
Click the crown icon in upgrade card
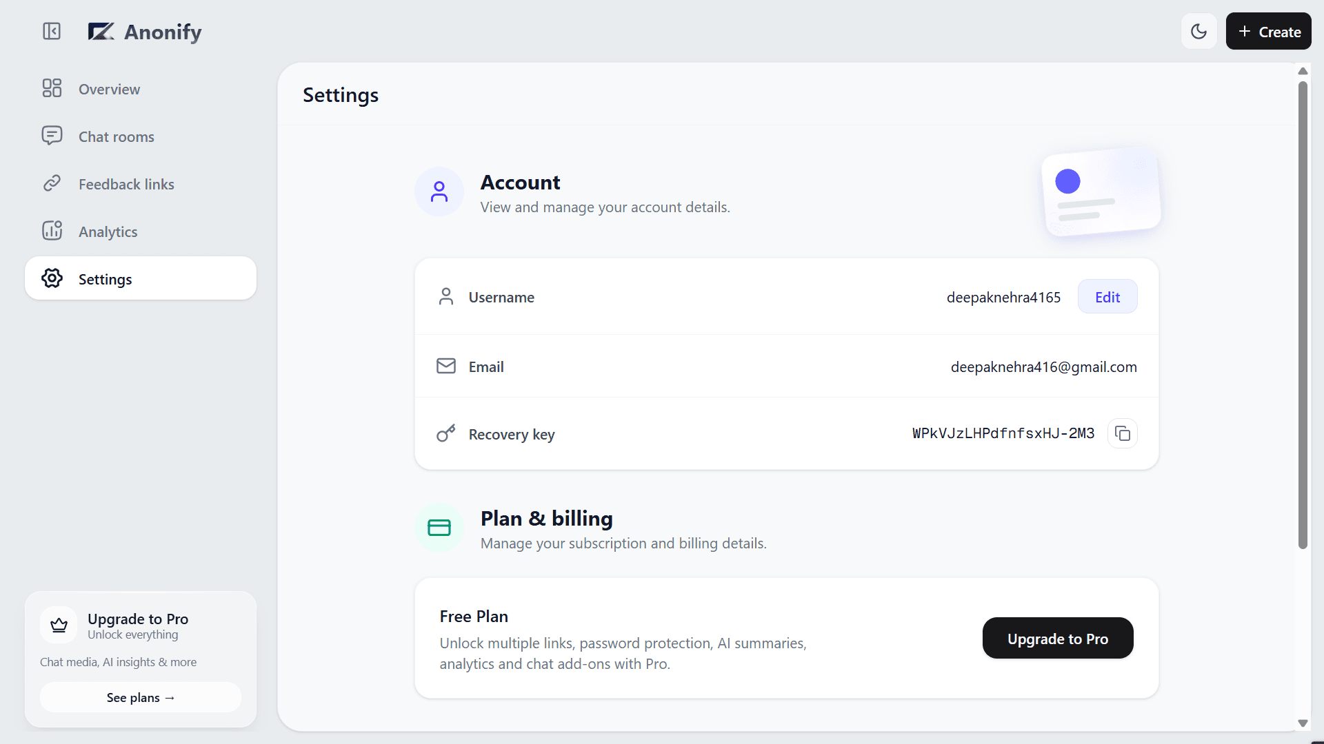pyautogui.click(x=59, y=625)
